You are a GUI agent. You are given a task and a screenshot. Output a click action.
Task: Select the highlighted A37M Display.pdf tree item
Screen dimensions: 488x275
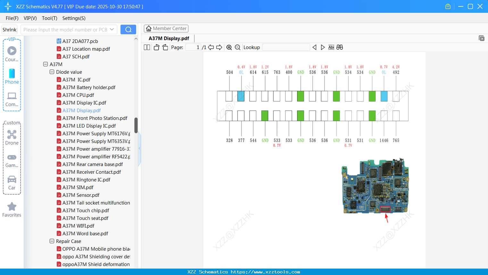tap(82, 110)
